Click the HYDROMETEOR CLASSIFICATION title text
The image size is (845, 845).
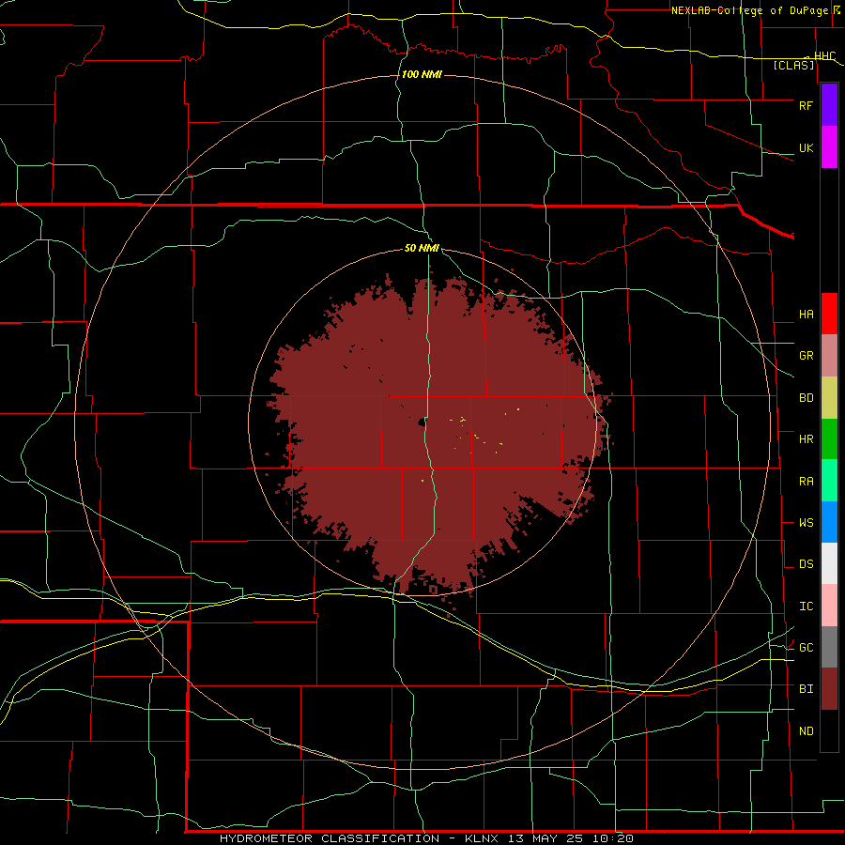point(330,838)
